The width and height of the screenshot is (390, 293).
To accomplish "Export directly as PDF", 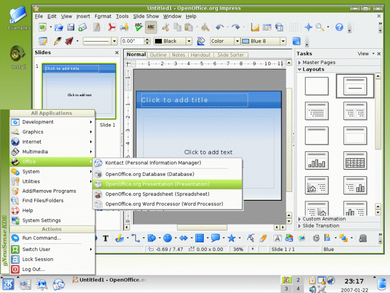I will click(112, 27).
